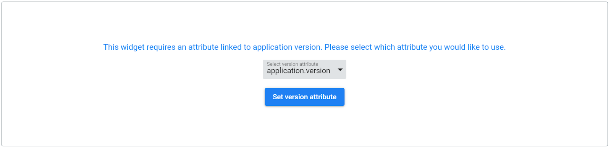The width and height of the screenshot is (611, 149).
Task: Click the Set version attribute button
Action: (x=304, y=97)
